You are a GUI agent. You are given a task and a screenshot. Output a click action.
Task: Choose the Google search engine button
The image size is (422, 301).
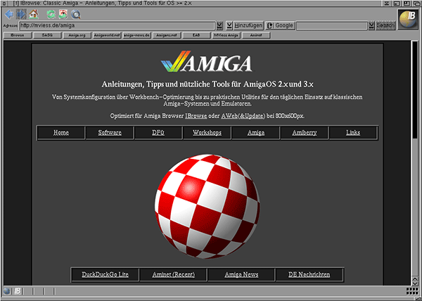click(280, 25)
